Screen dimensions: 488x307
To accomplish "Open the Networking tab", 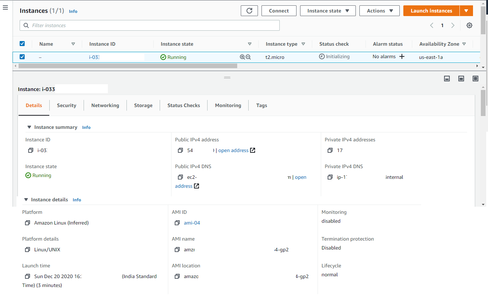I will (105, 105).
